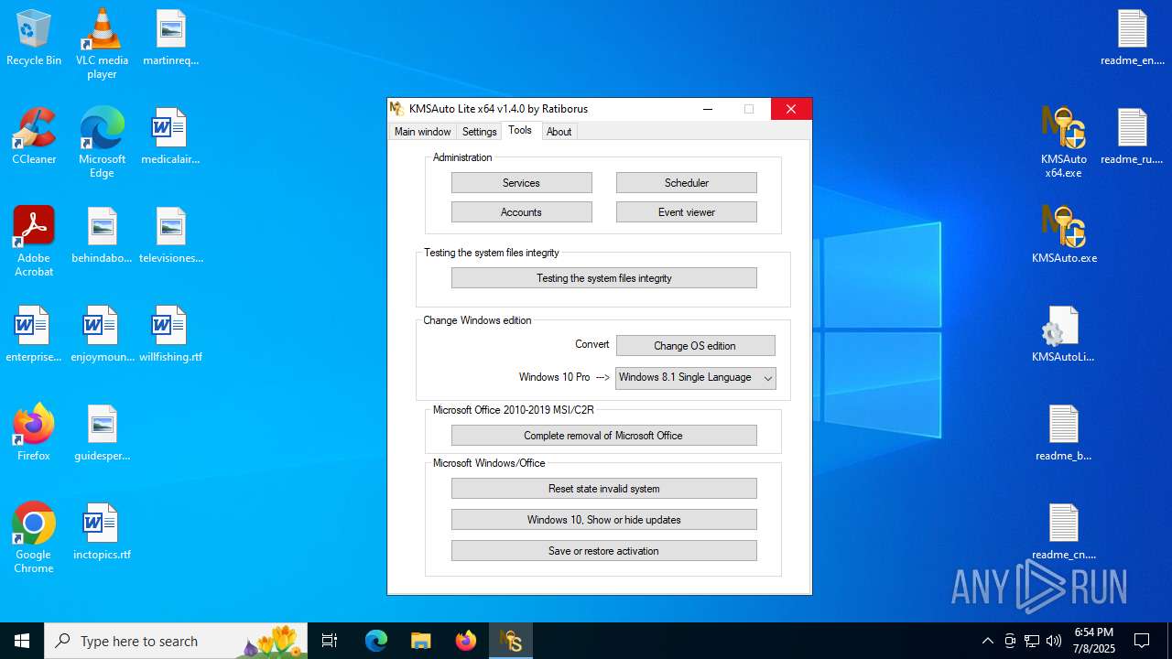Image resolution: width=1172 pixels, height=659 pixels.
Task: Select inctopics.rtf desktop file
Action: (102, 533)
